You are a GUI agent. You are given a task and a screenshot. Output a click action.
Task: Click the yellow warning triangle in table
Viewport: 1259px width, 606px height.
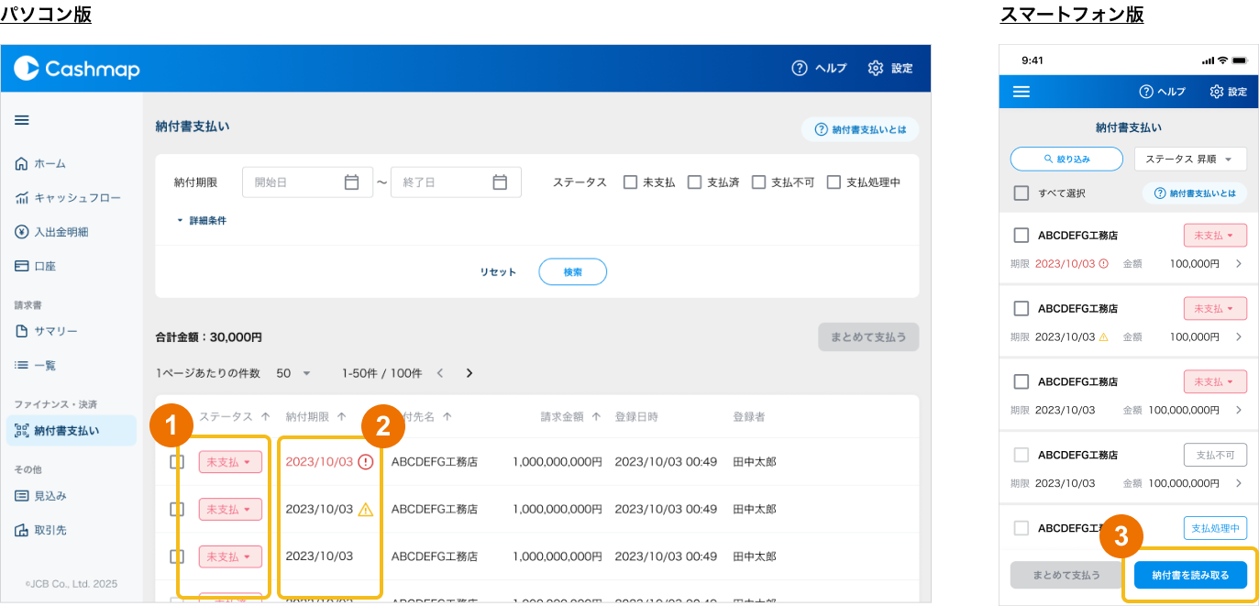(366, 510)
